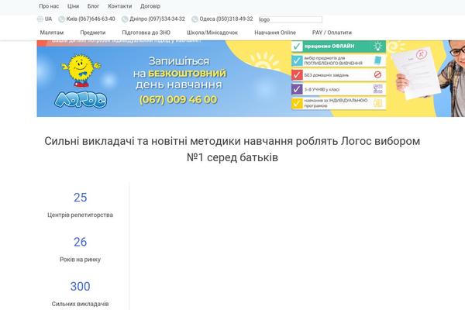Open the Ціни page

pos(74,6)
